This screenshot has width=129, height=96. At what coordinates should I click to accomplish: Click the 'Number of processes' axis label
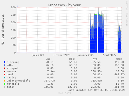pyautogui.click(x=3, y=30)
